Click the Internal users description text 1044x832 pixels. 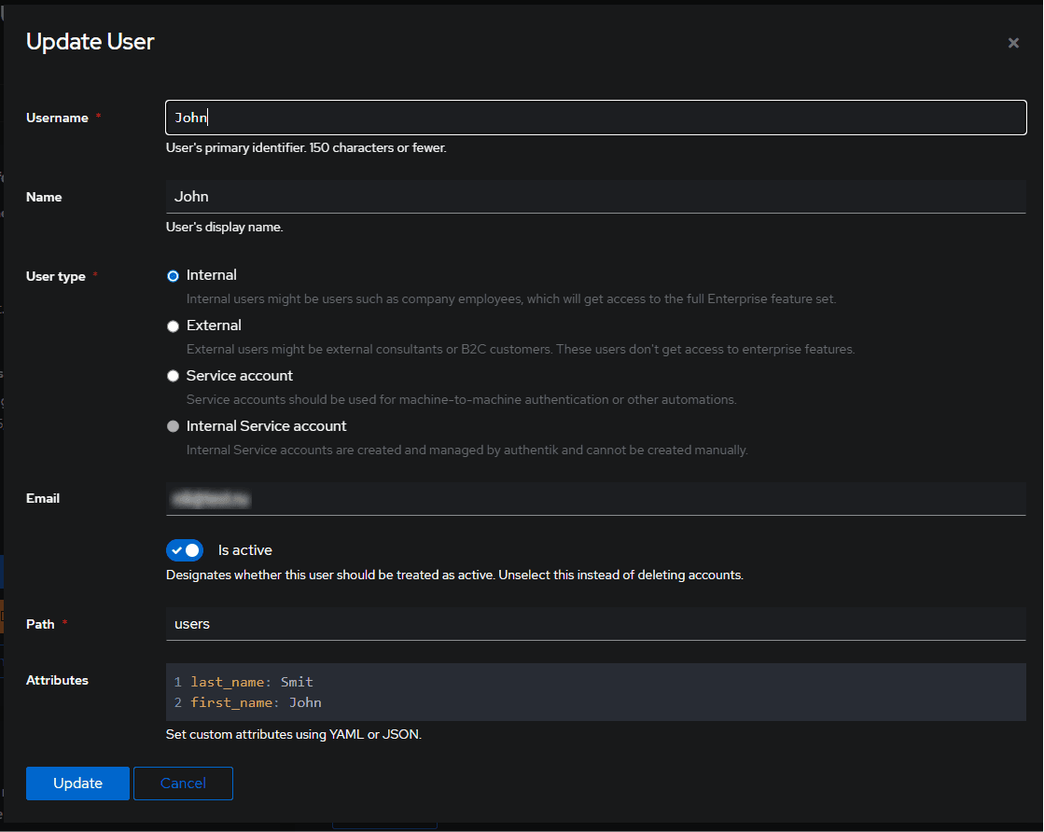coord(511,298)
